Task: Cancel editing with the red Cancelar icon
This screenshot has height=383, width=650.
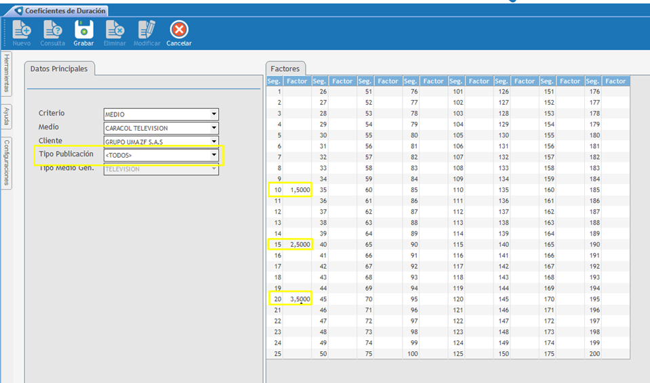Action: 179,30
